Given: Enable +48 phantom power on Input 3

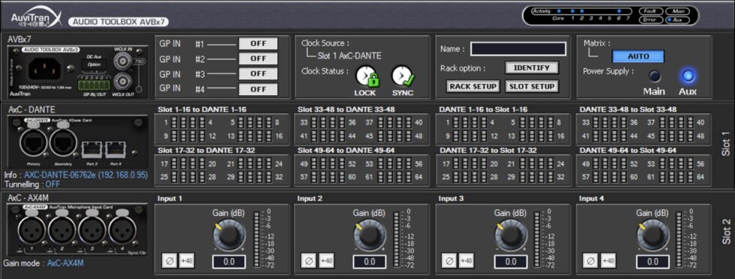Looking at the screenshot, I should (466, 261).
